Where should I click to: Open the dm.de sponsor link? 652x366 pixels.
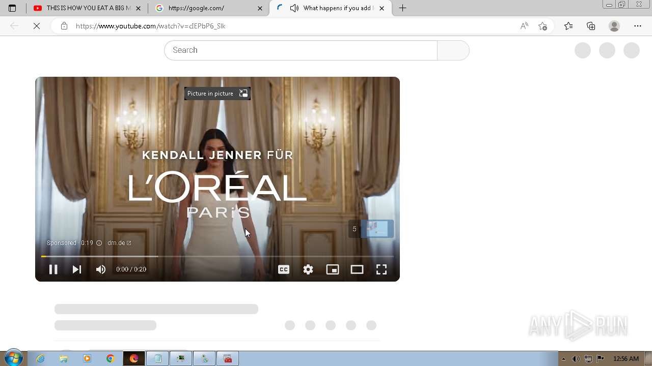point(119,243)
